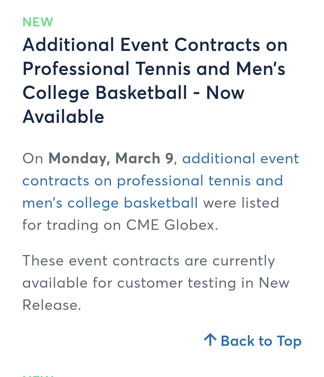The width and height of the screenshot is (324, 377).
Task: Click "These event contracts are currently" line
Action: pyautogui.click(x=148, y=261)
